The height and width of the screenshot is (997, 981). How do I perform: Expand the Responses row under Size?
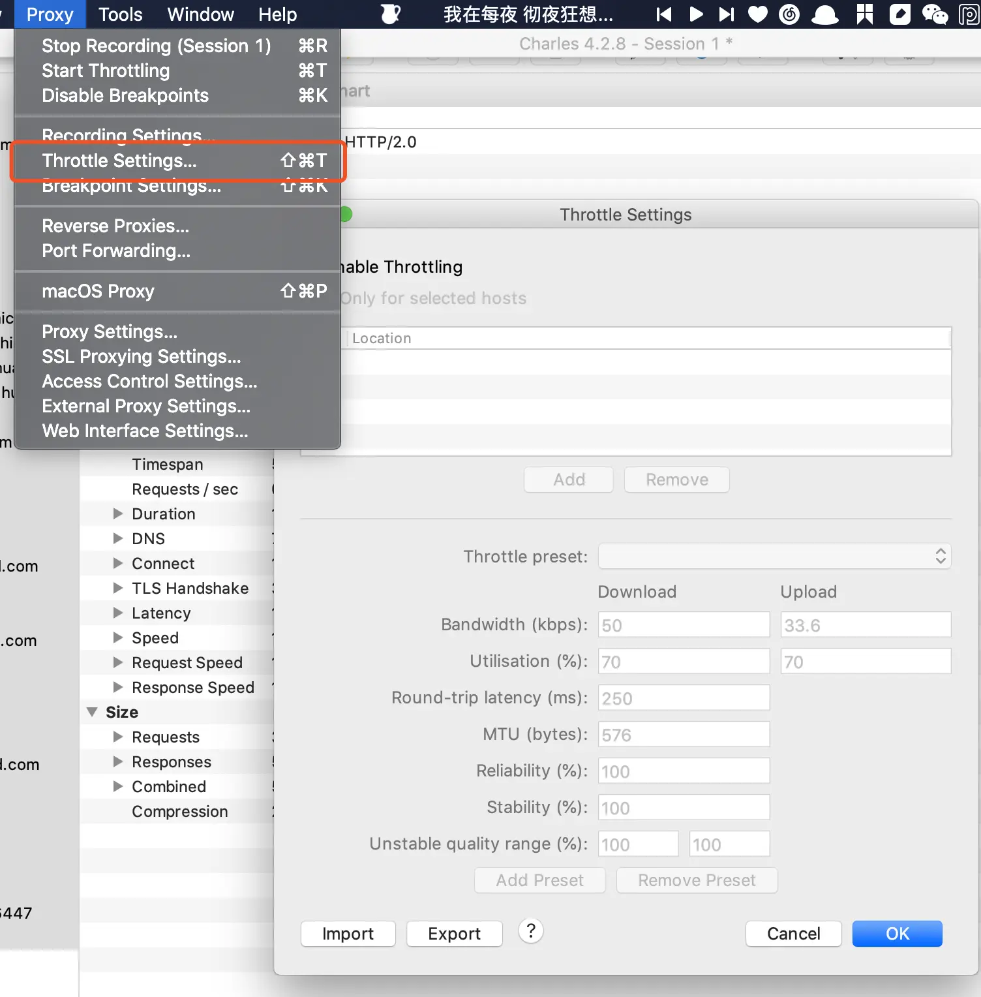(x=118, y=761)
